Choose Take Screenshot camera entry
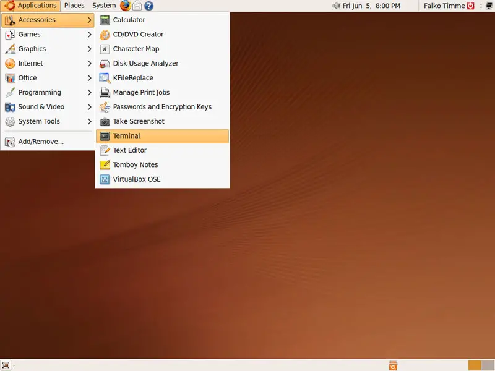 pos(162,121)
